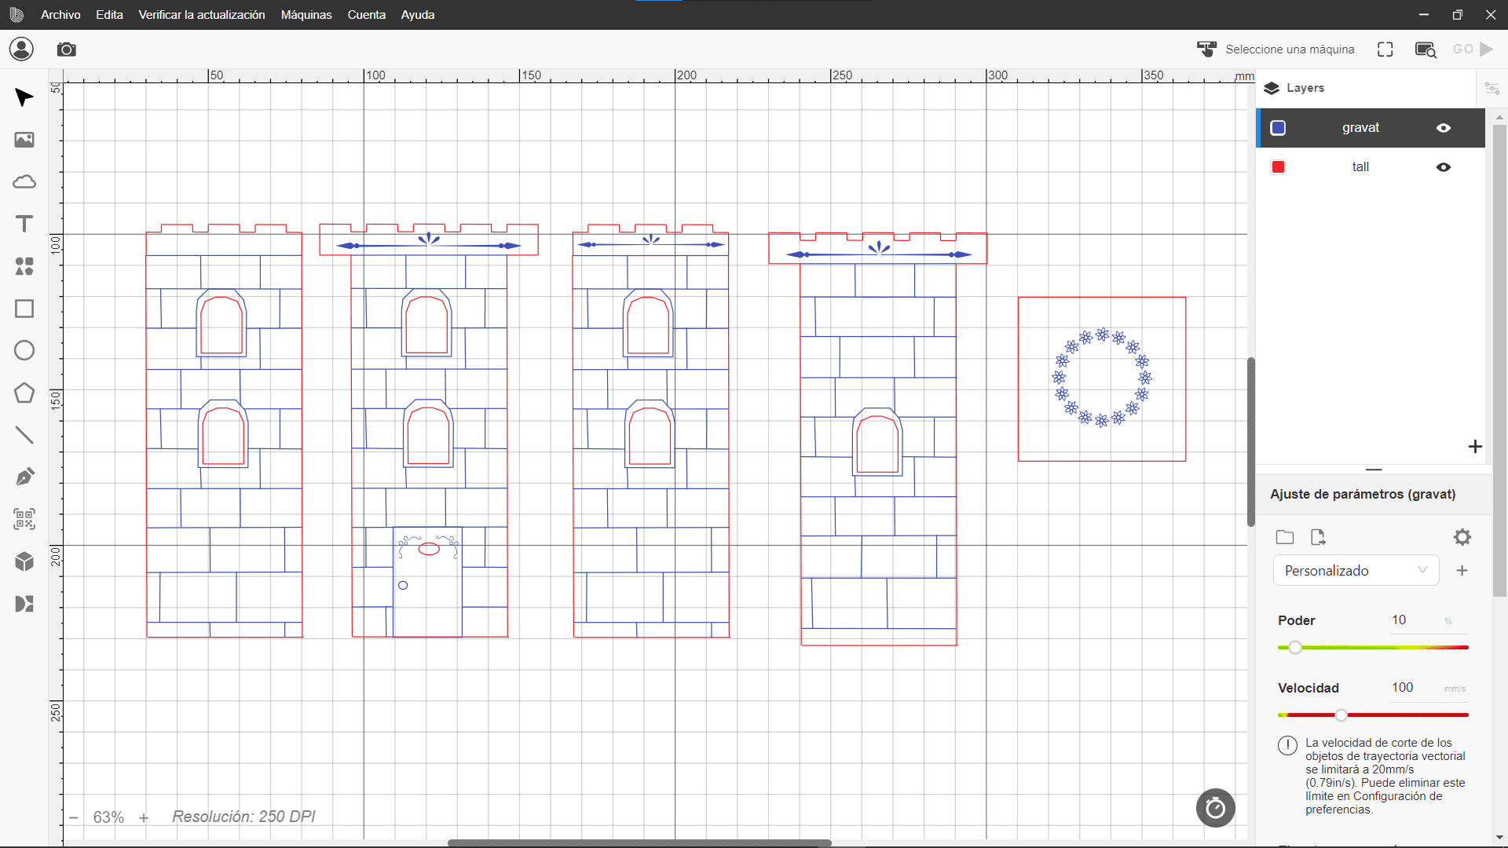This screenshot has width=1508, height=848.
Task: Click the GO start button
Action: (1473, 49)
